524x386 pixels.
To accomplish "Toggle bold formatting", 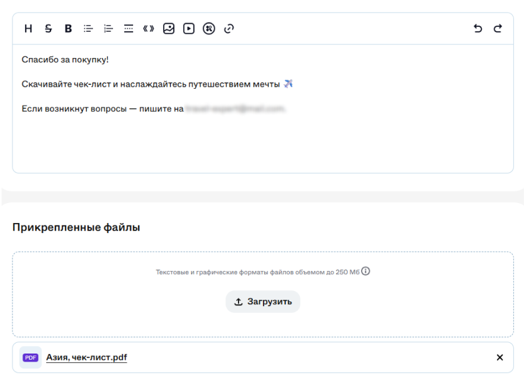I will [x=68, y=29].
